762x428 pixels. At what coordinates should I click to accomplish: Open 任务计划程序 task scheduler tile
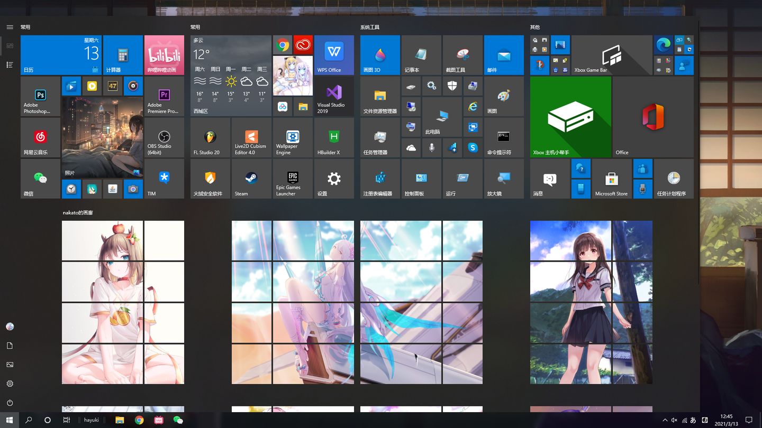pos(674,179)
